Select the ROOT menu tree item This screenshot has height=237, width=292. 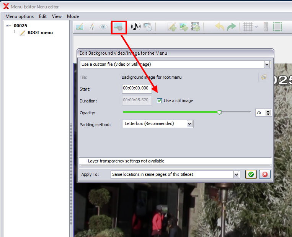40,32
